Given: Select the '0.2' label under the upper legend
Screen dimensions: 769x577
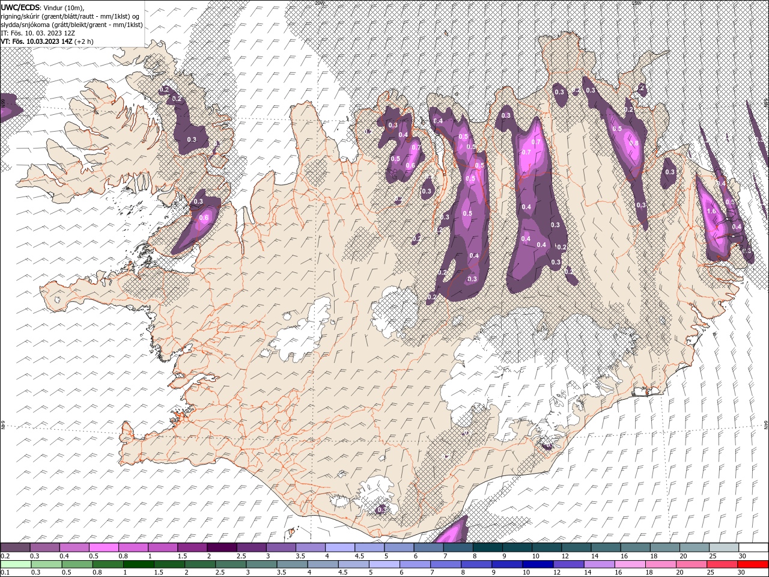Looking at the screenshot, I should point(5,556).
